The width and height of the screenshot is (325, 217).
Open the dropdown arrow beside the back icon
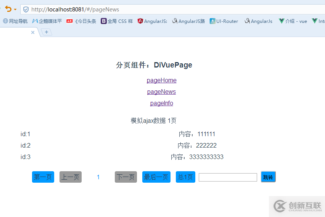(15, 10)
